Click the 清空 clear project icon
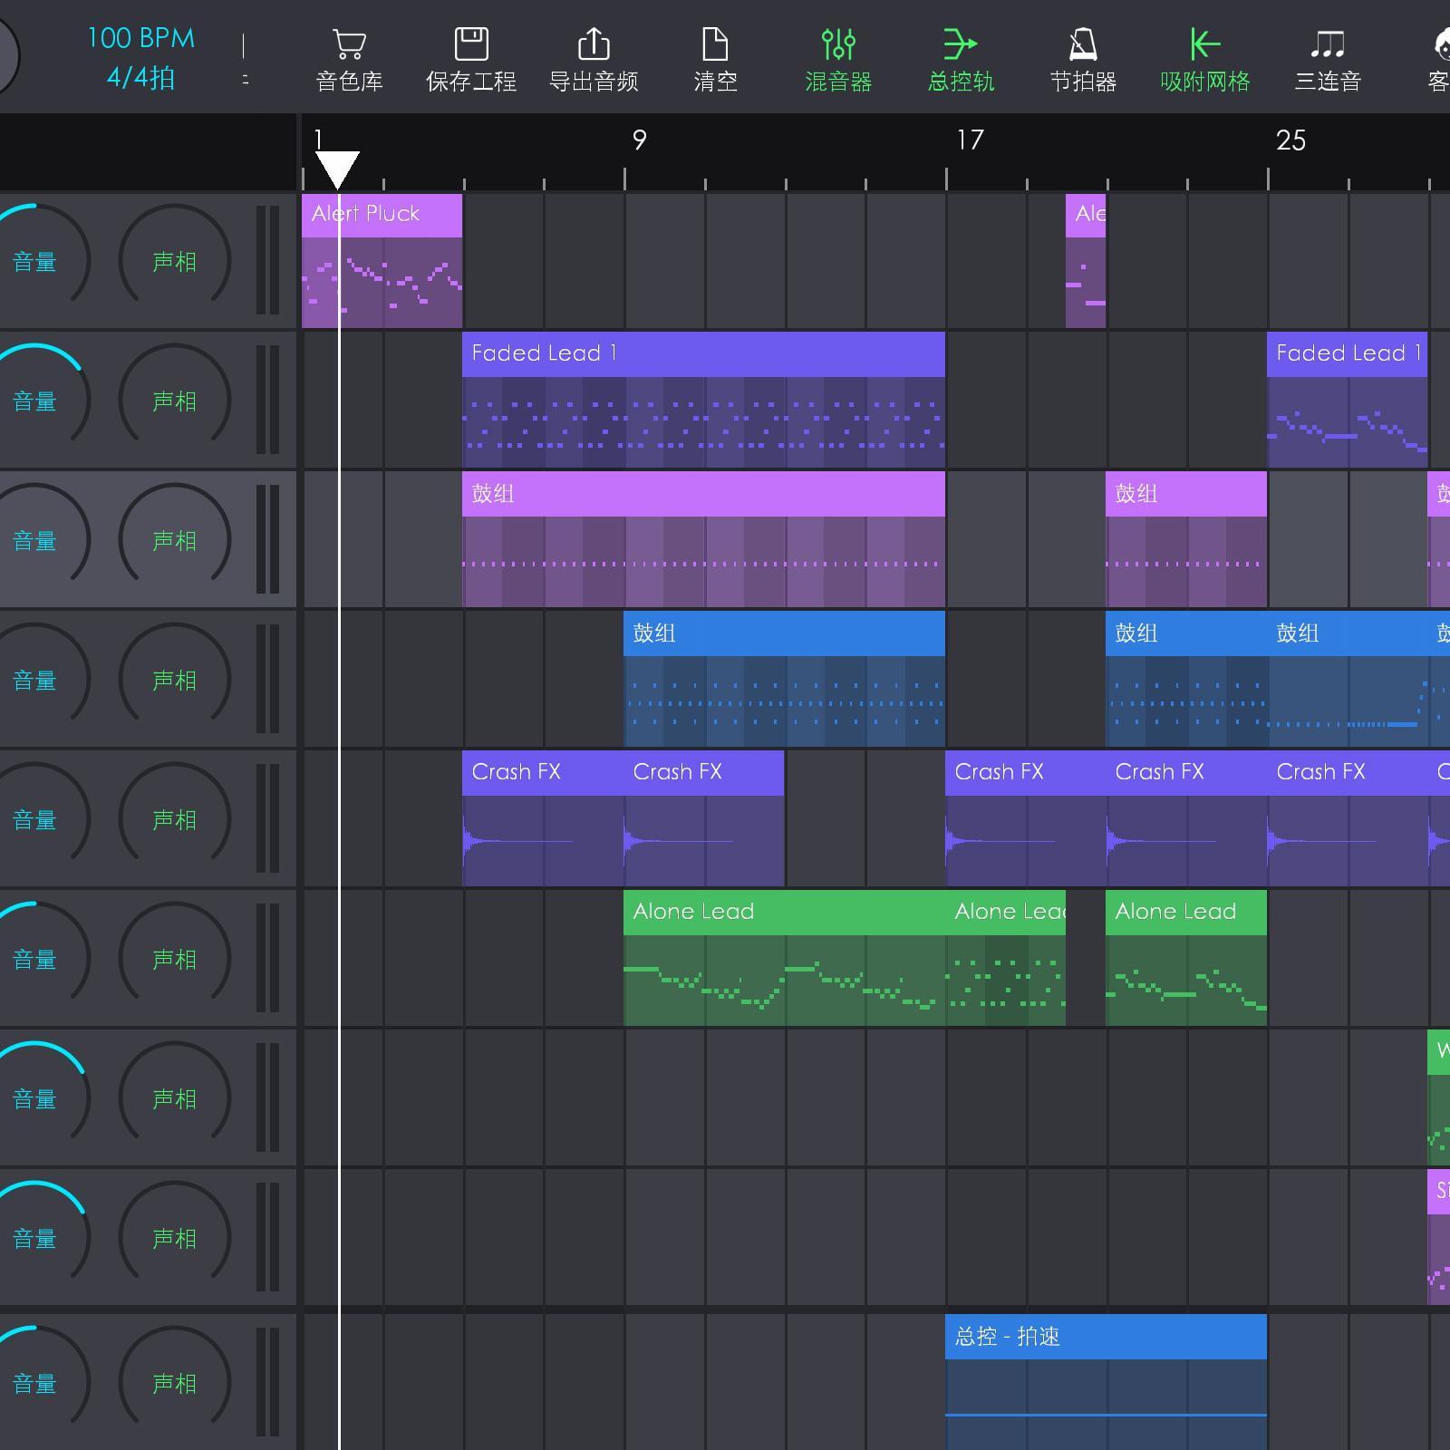The width and height of the screenshot is (1450, 1450). point(715,45)
